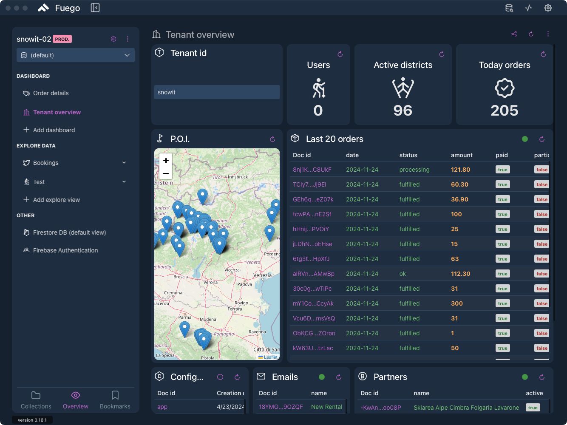Select the Order details dashboard
Image resolution: width=567 pixels, height=425 pixels.
51,93
